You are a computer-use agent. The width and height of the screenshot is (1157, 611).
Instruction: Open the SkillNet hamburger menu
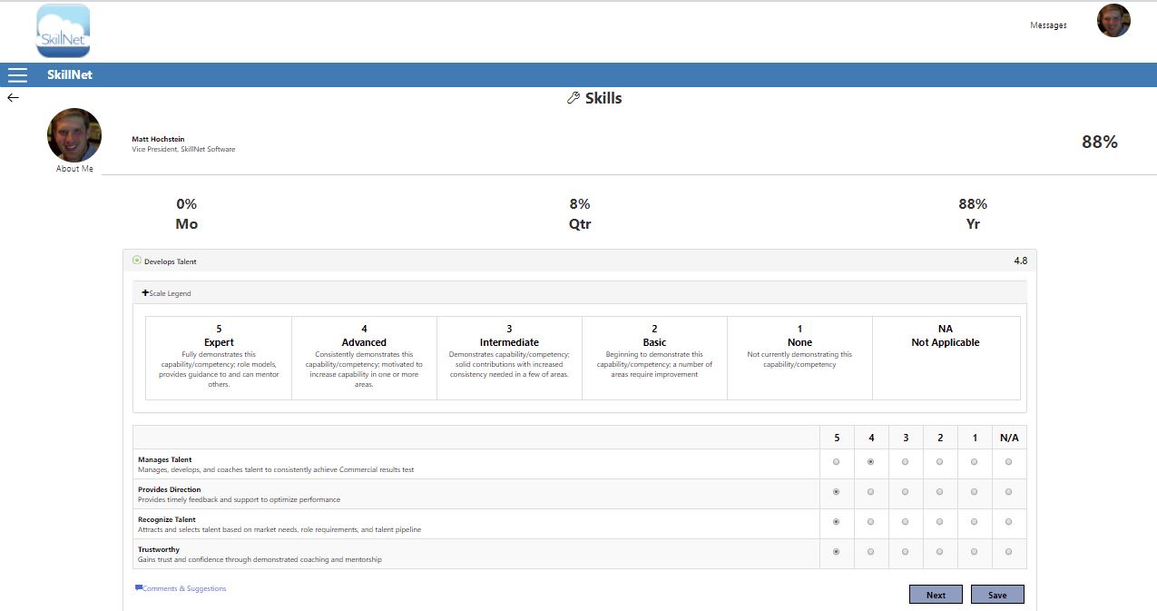pos(16,75)
